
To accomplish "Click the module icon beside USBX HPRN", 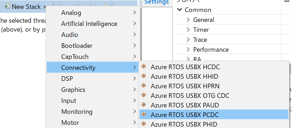I will point(143,85).
